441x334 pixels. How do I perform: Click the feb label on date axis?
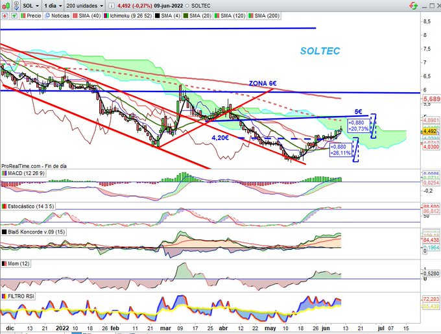point(115,328)
